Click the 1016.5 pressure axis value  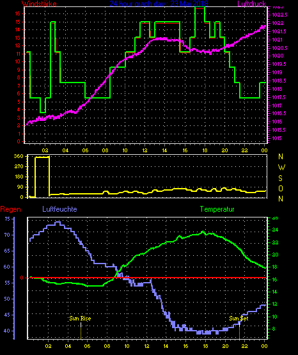coord(279,113)
